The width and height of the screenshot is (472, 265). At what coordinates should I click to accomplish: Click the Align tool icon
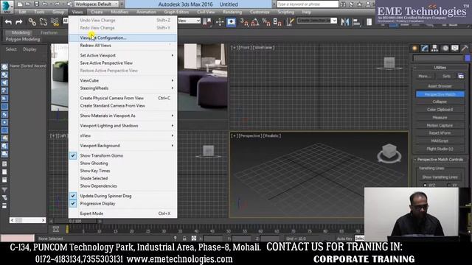pos(356,21)
